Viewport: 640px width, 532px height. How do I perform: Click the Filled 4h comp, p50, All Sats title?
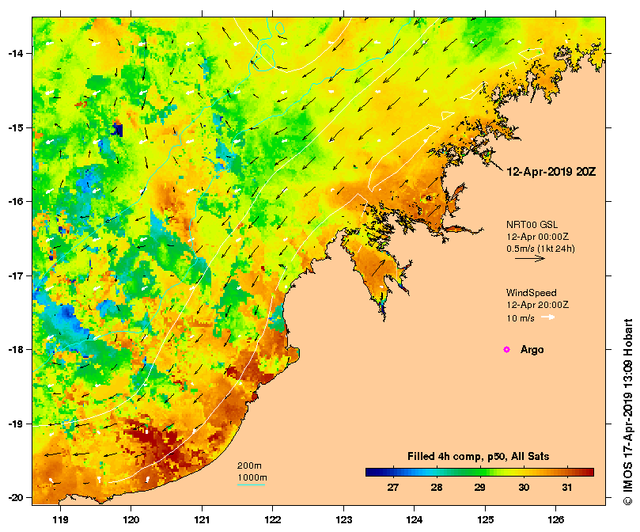tap(478, 457)
